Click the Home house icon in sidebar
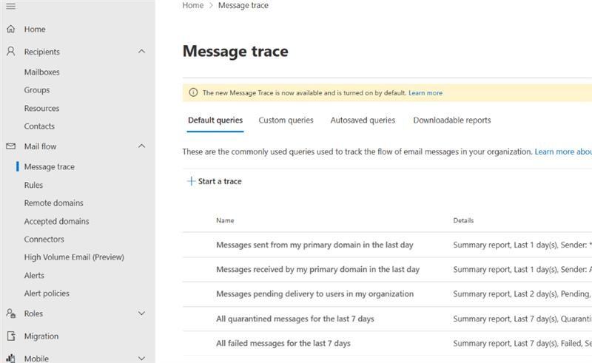592x363 pixels. [10, 30]
